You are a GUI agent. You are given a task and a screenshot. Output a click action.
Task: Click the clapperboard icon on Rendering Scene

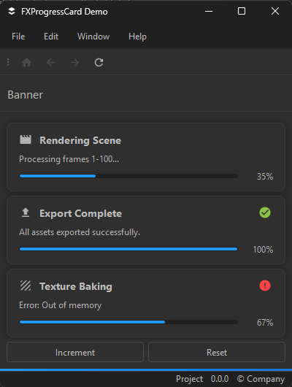[x=26, y=139]
